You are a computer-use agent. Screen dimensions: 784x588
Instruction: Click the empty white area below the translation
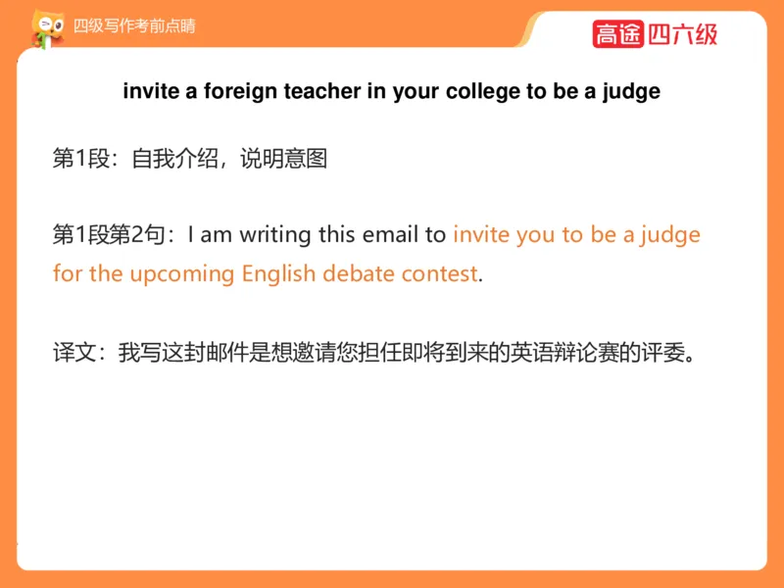[x=392, y=470]
